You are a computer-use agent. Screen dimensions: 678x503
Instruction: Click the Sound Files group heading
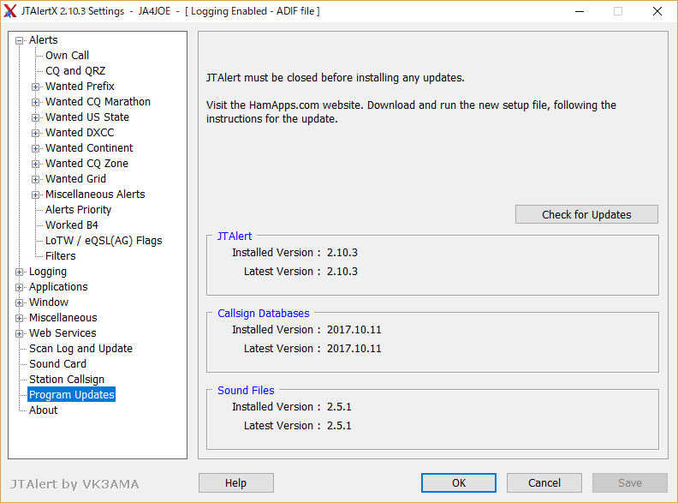click(246, 391)
